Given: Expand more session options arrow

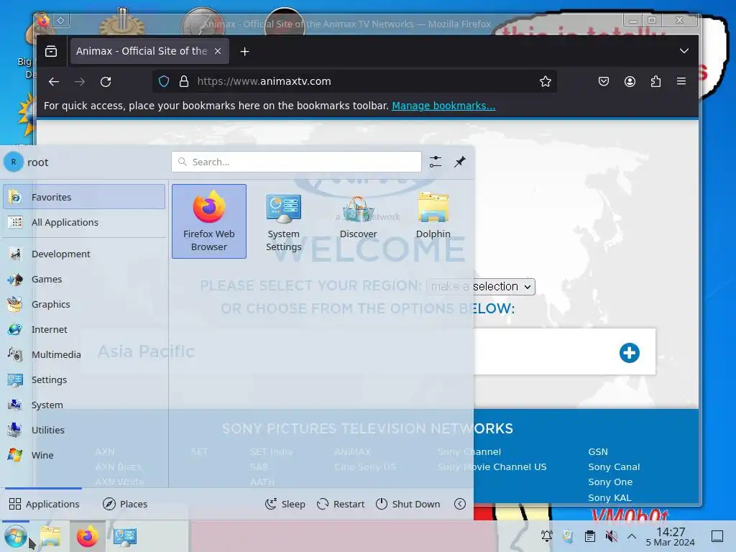Looking at the screenshot, I should (460, 504).
